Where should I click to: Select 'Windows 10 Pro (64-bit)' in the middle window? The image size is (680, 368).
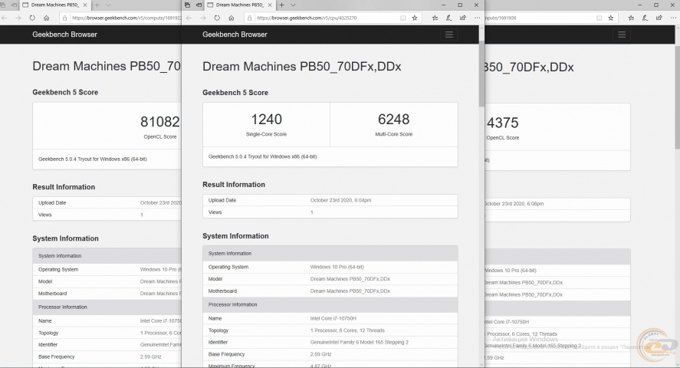[x=337, y=267]
